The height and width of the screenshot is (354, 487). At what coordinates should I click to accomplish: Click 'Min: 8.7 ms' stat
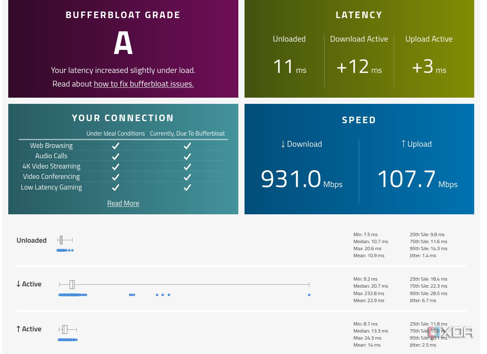(x=366, y=324)
